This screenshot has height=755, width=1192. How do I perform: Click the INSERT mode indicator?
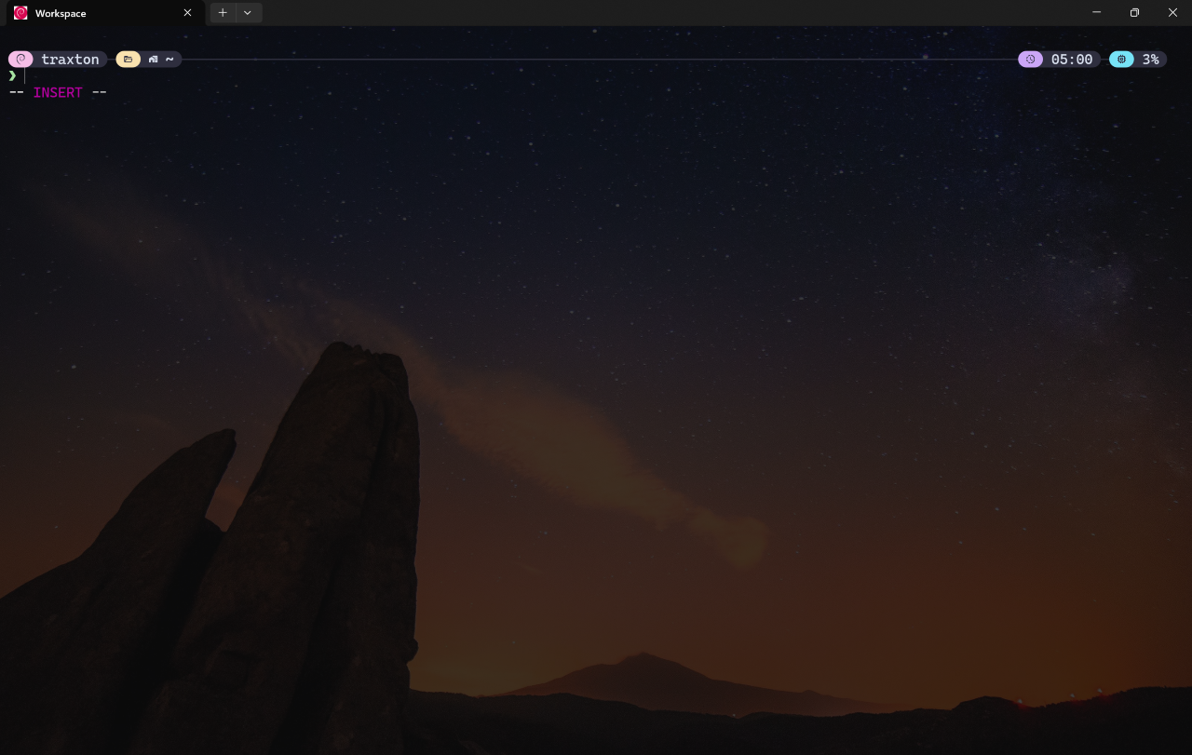[x=58, y=92]
